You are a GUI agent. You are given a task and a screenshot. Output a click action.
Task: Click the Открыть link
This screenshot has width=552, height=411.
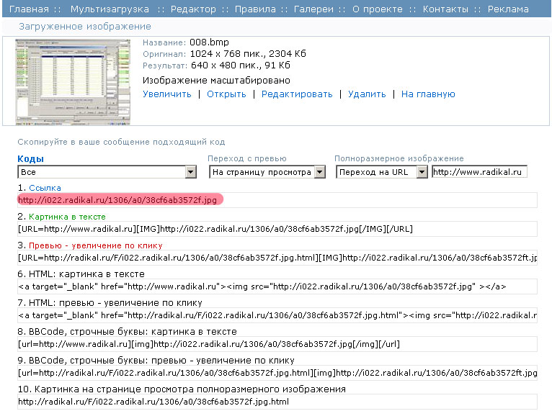(x=226, y=94)
